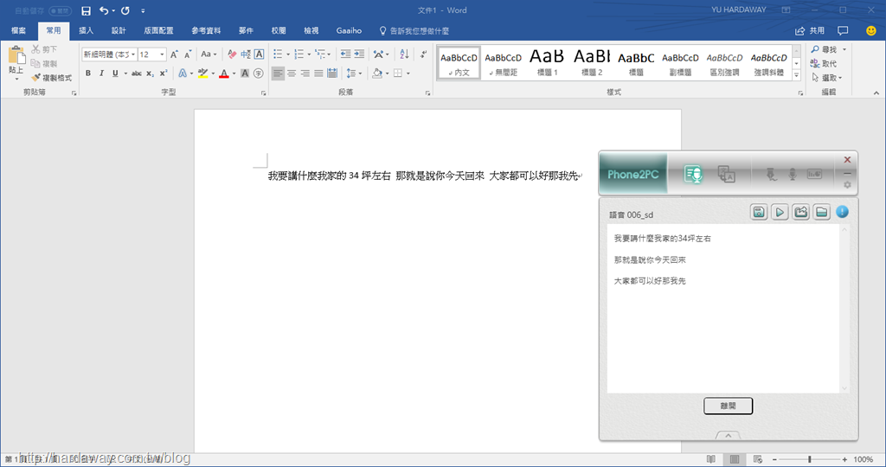The height and width of the screenshot is (467, 886).
Task: Expand numbered list options arrow
Action: [x=309, y=54]
